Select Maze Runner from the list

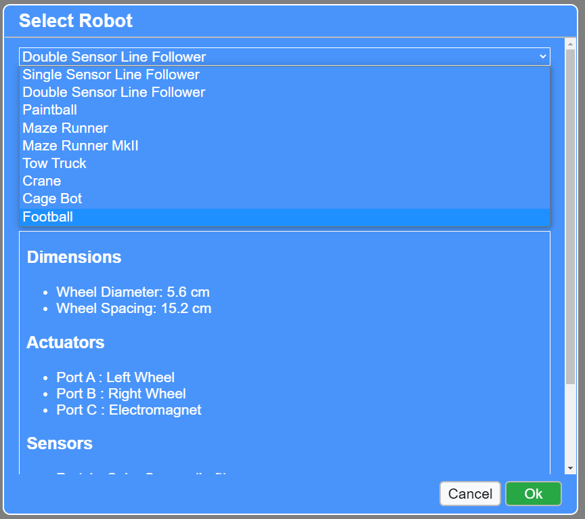point(65,128)
